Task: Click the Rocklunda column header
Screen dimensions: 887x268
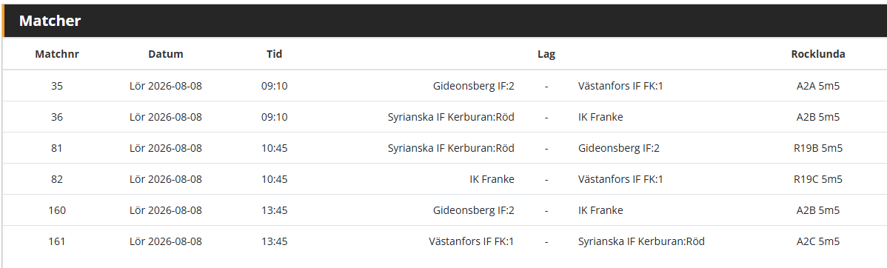Action: point(818,54)
